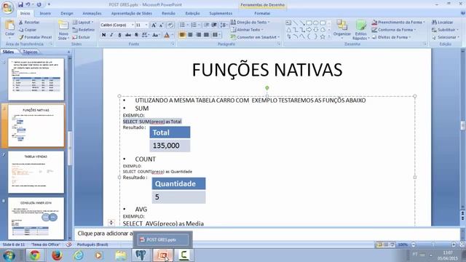Open the Direção do Texto dropdown
Screen dimensions: 466x262
(x=250, y=23)
